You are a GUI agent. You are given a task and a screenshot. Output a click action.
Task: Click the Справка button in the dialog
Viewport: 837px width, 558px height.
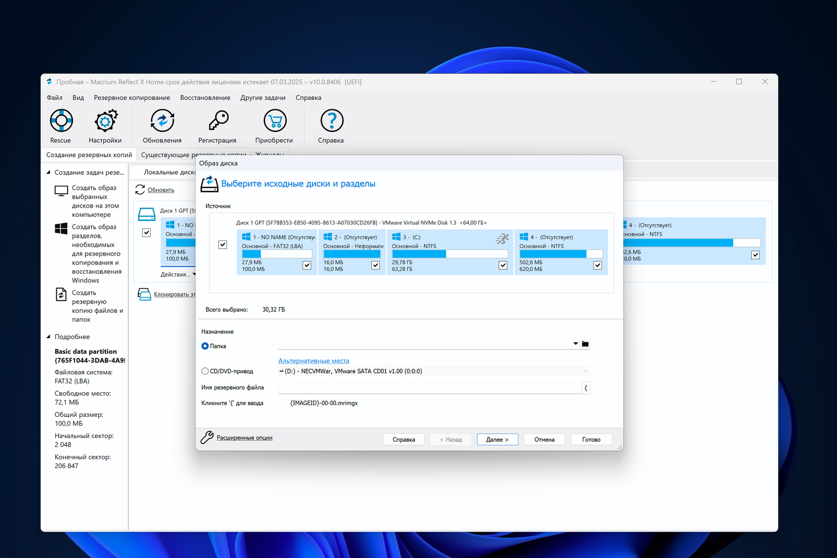[404, 440]
